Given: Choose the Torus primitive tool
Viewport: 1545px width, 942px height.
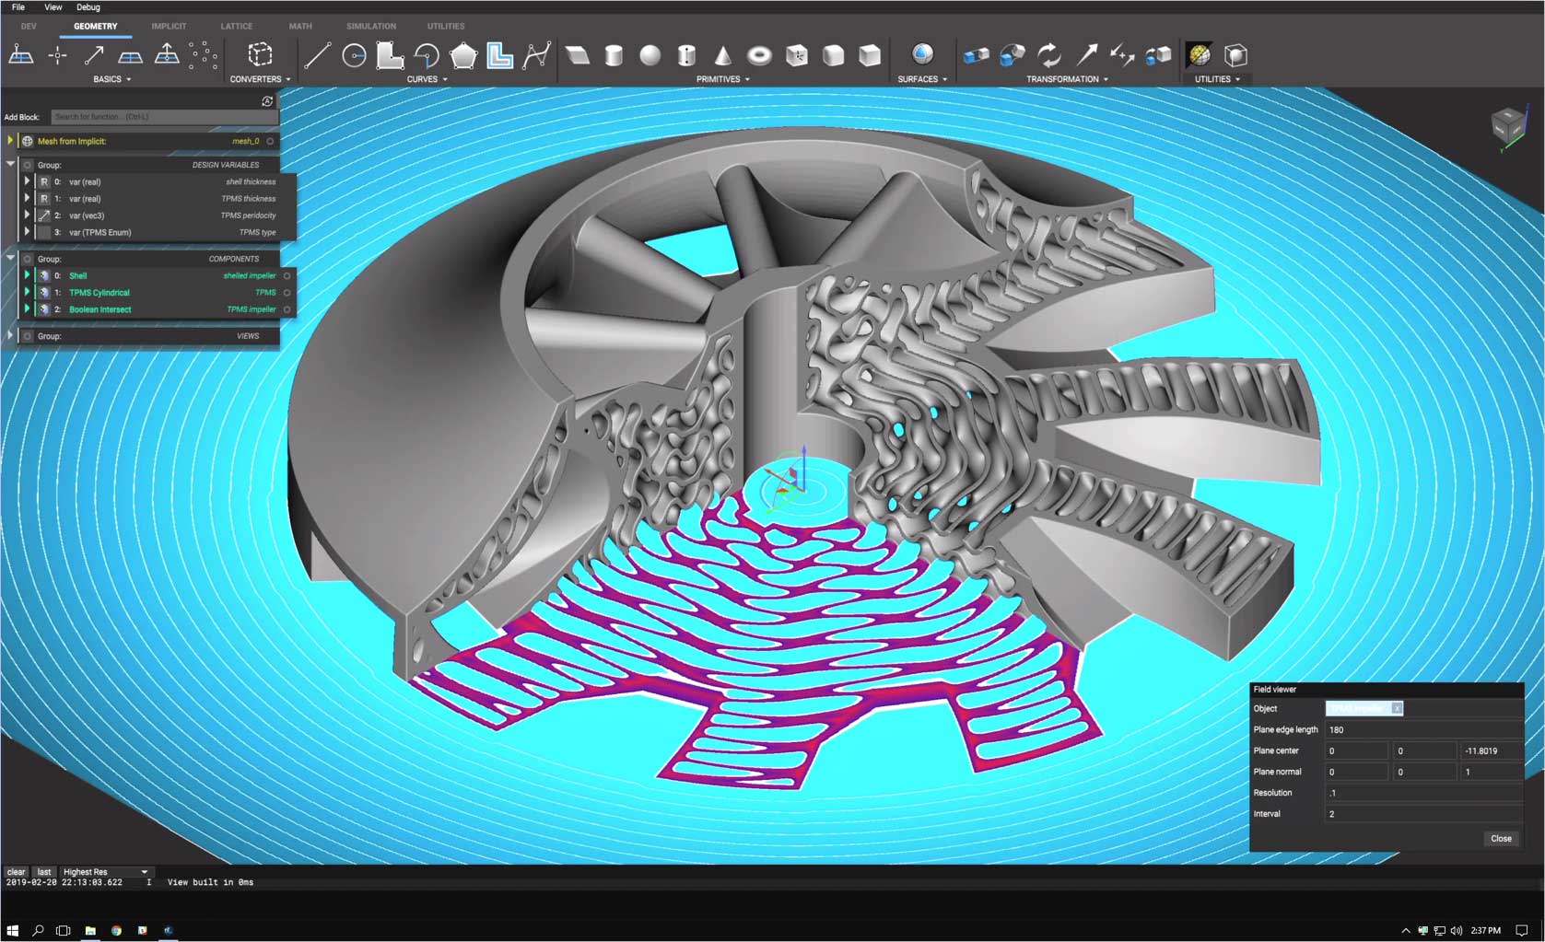Looking at the screenshot, I should [759, 56].
